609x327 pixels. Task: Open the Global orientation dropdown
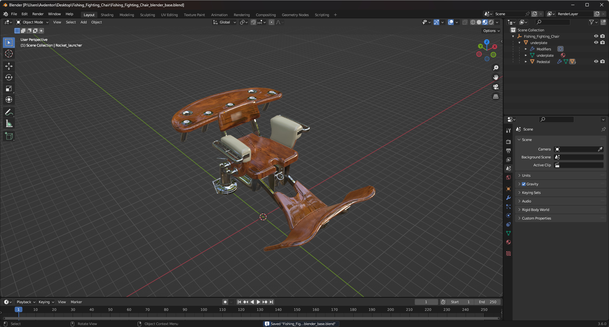point(225,22)
